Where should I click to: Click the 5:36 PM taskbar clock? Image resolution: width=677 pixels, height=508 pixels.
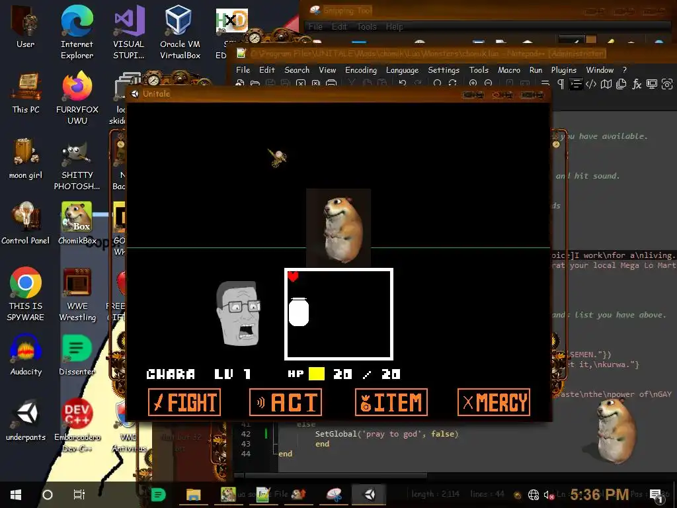pos(599,494)
